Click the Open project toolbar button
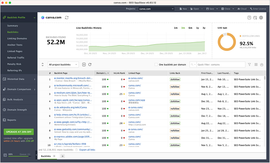The width and height of the screenshot is (270, 163). (x=195, y=9)
